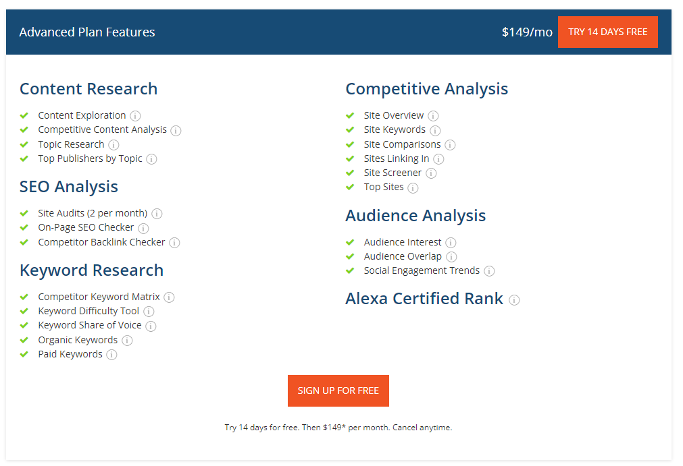This screenshot has width=683, height=466.
Task: Click the green checkmark beside Site Keywords
Action: pyautogui.click(x=350, y=130)
